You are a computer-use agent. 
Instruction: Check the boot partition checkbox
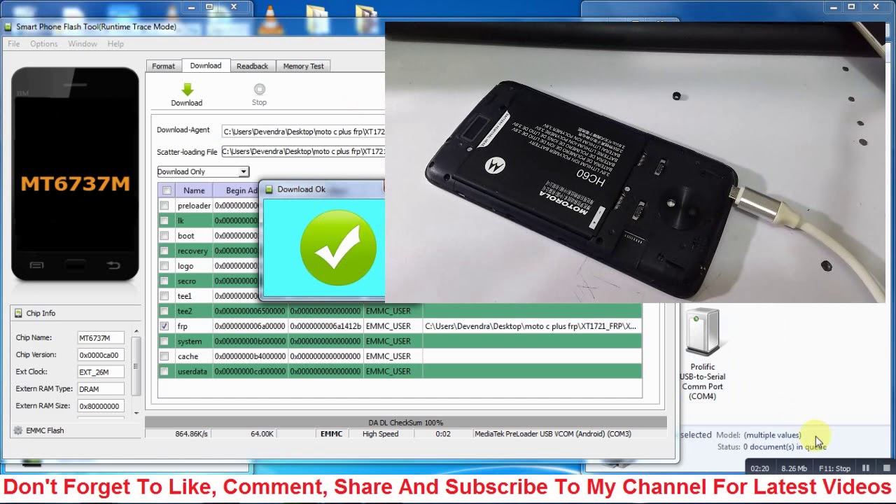(164, 236)
